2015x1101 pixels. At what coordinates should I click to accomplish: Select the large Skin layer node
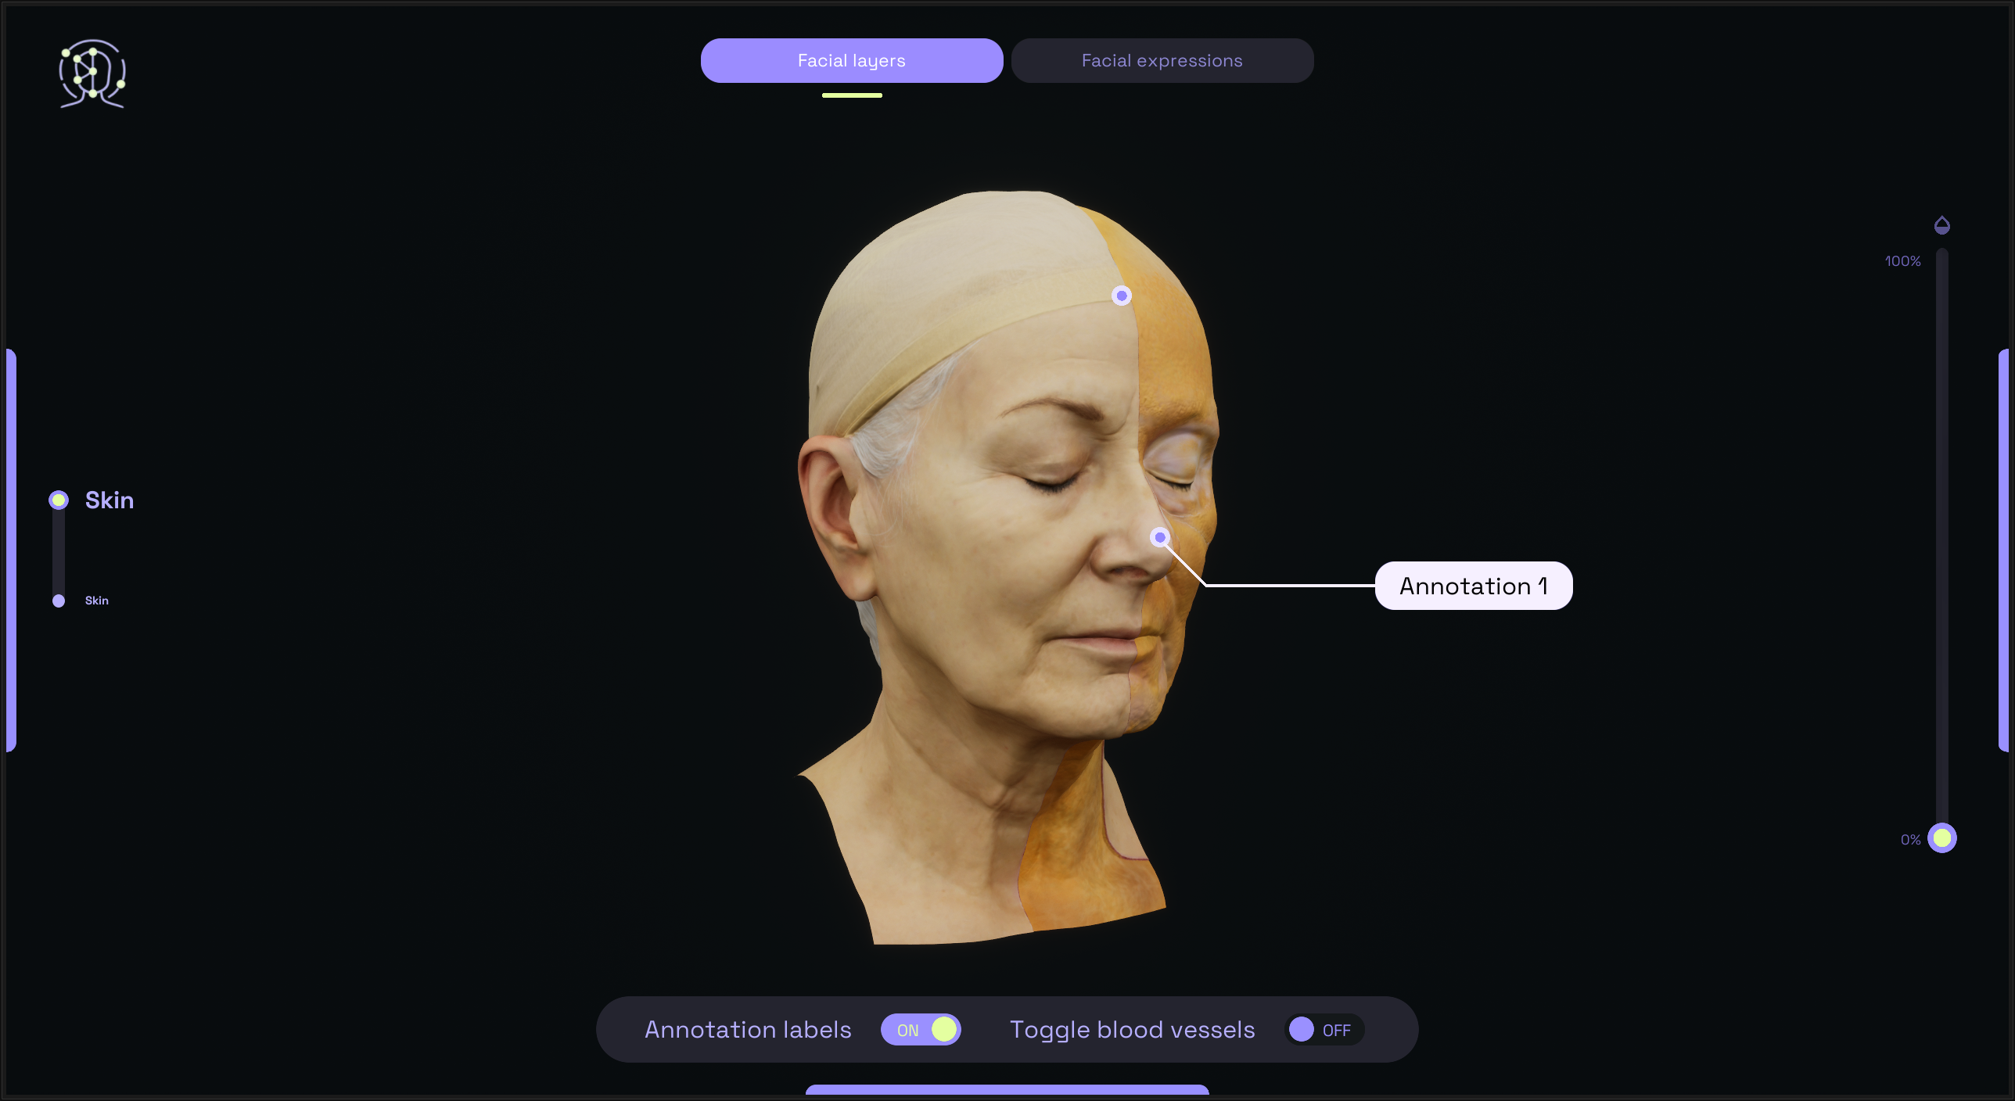[x=59, y=500]
